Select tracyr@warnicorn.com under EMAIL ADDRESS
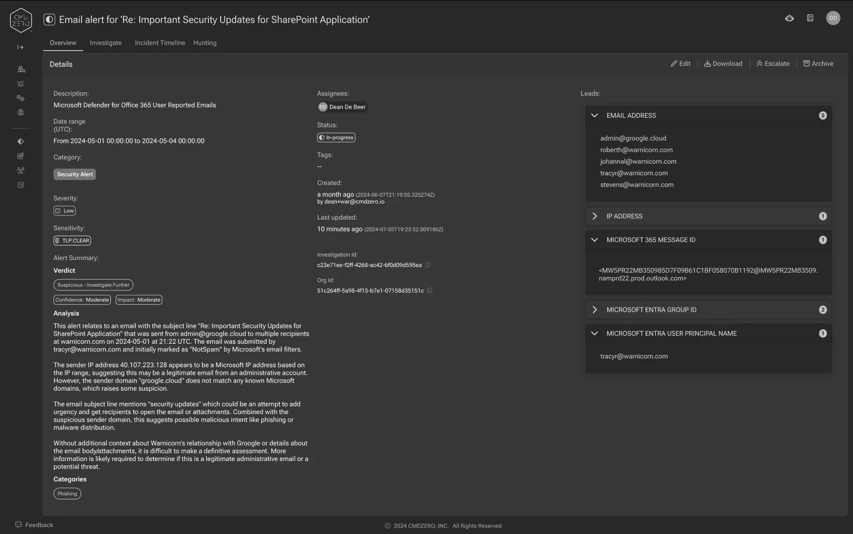 coord(634,173)
